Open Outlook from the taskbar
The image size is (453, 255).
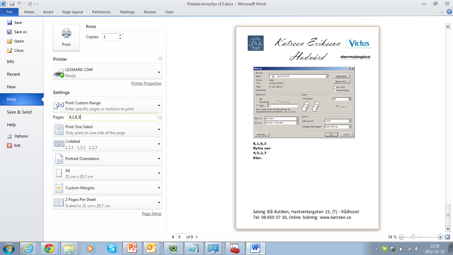tap(152, 248)
